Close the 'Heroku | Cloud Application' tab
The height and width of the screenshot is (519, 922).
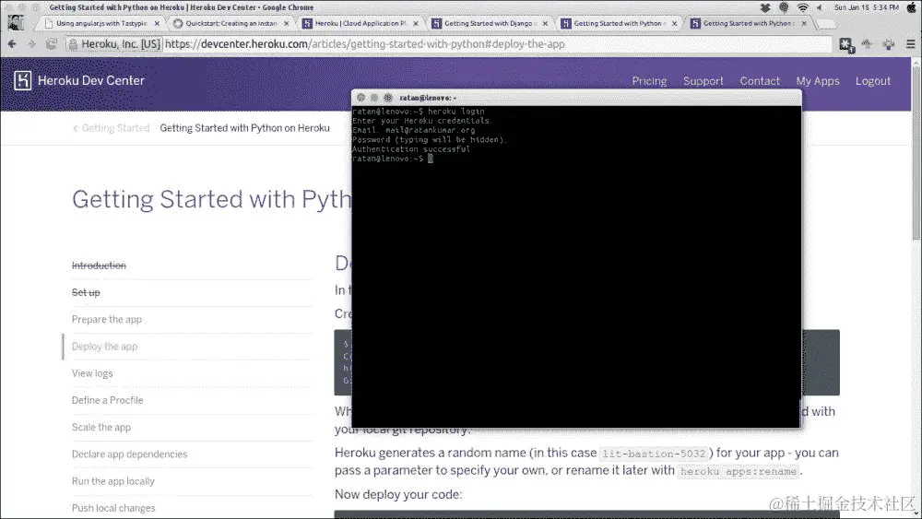click(416, 24)
